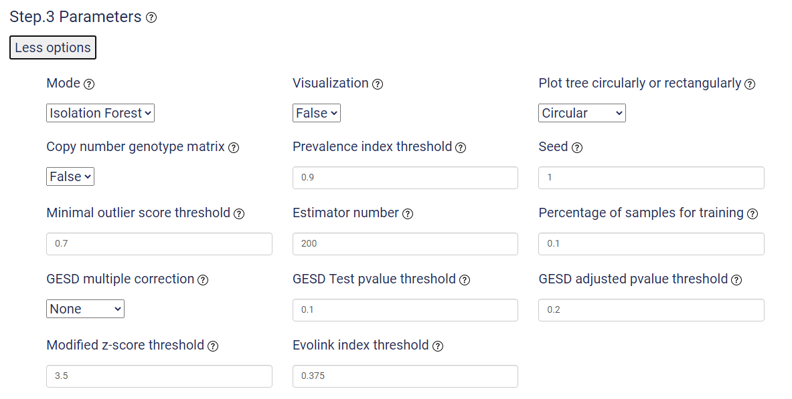Viewport: 792px width, 399px height.
Task: Click help icon beside Step.3 Parameters heading
Action: coord(151,17)
